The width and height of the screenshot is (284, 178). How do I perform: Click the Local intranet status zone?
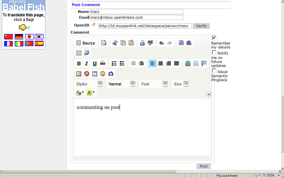[234, 176]
